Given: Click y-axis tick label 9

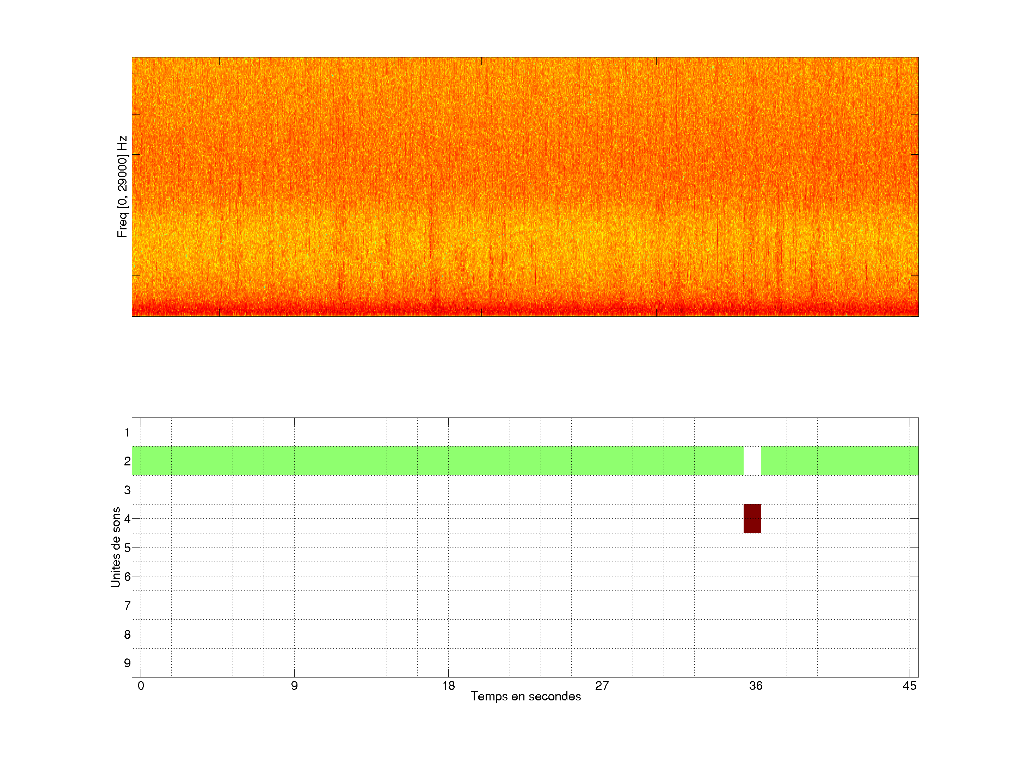Looking at the screenshot, I should pyautogui.click(x=127, y=663).
